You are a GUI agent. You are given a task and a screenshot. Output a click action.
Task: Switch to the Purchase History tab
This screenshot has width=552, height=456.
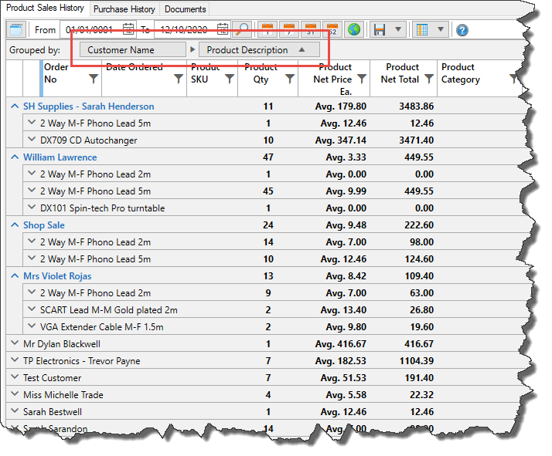tap(125, 9)
